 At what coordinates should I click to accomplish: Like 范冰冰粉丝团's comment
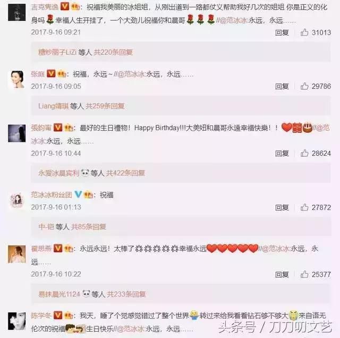[304, 208]
